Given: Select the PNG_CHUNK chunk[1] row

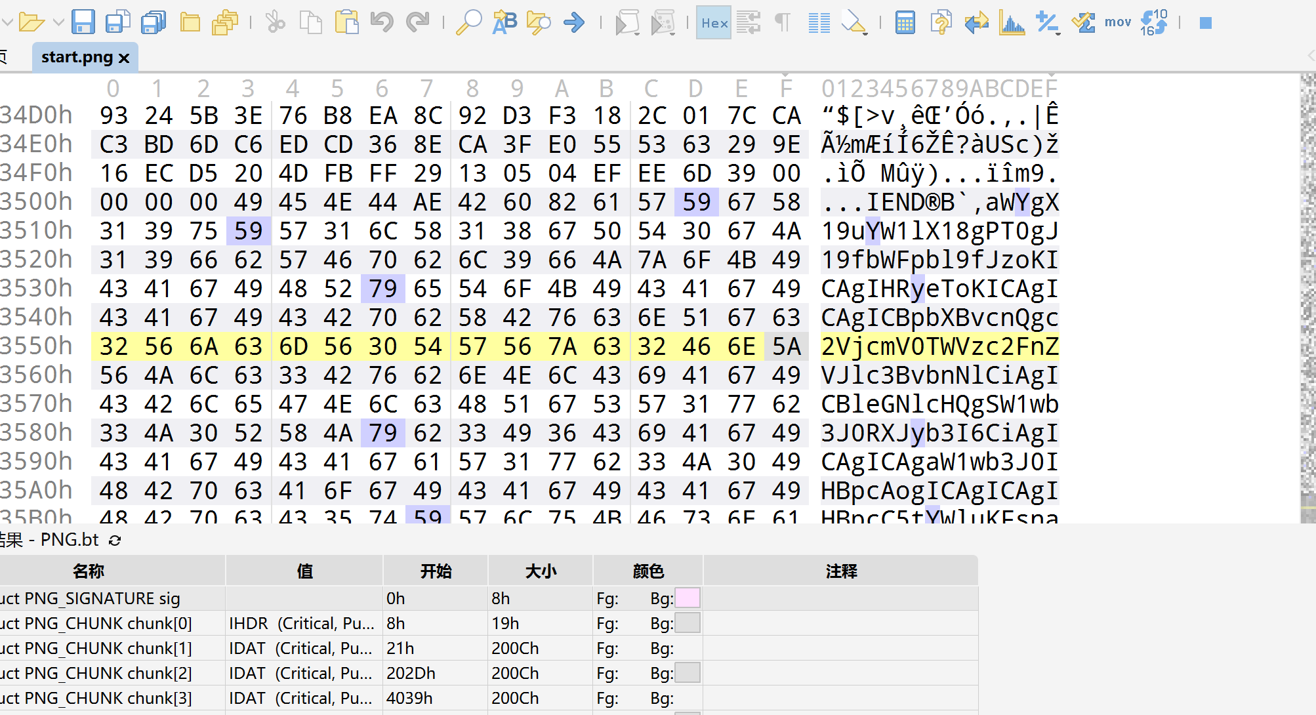Looking at the screenshot, I should coord(489,648).
